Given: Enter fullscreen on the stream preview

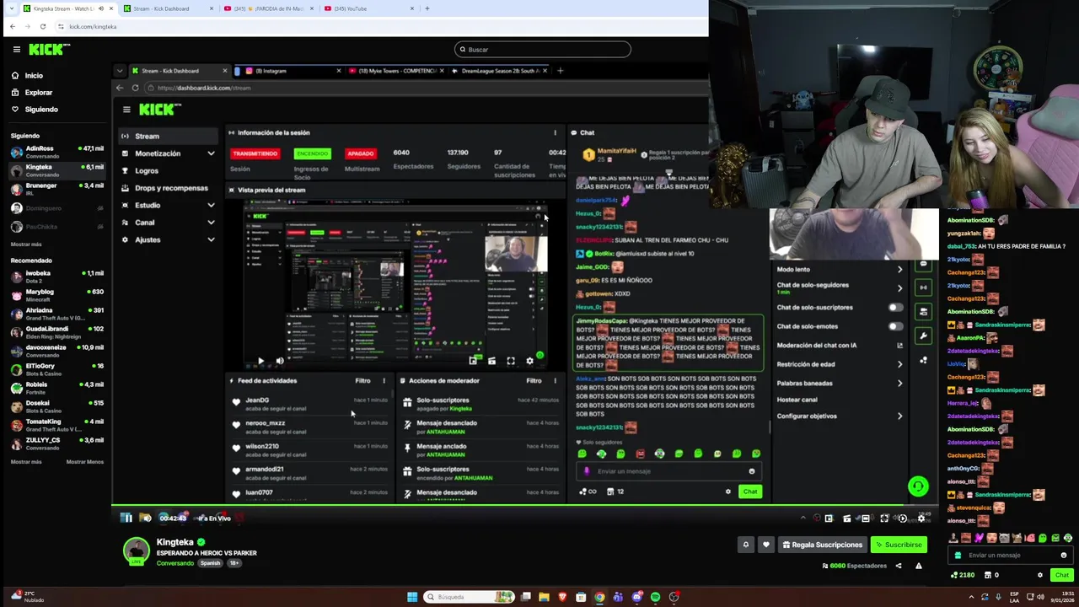Looking at the screenshot, I should click(x=511, y=361).
